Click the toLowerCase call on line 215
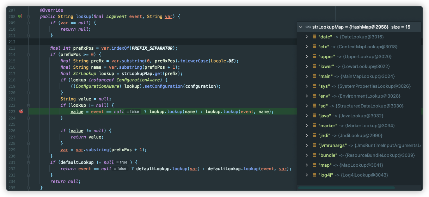This screenshot has height=197, width=429. coord(195,61)
